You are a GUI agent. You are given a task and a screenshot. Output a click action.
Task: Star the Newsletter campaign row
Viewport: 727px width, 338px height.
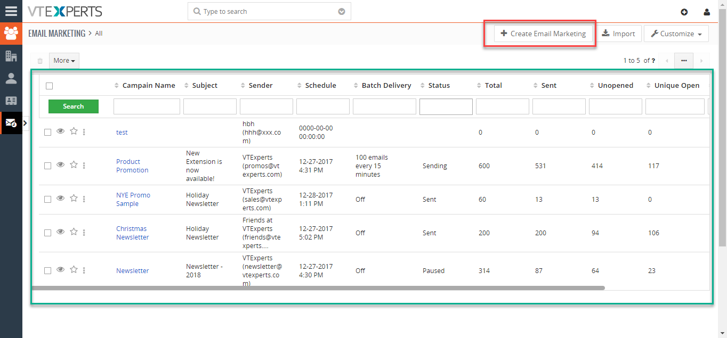click(74, 269)
